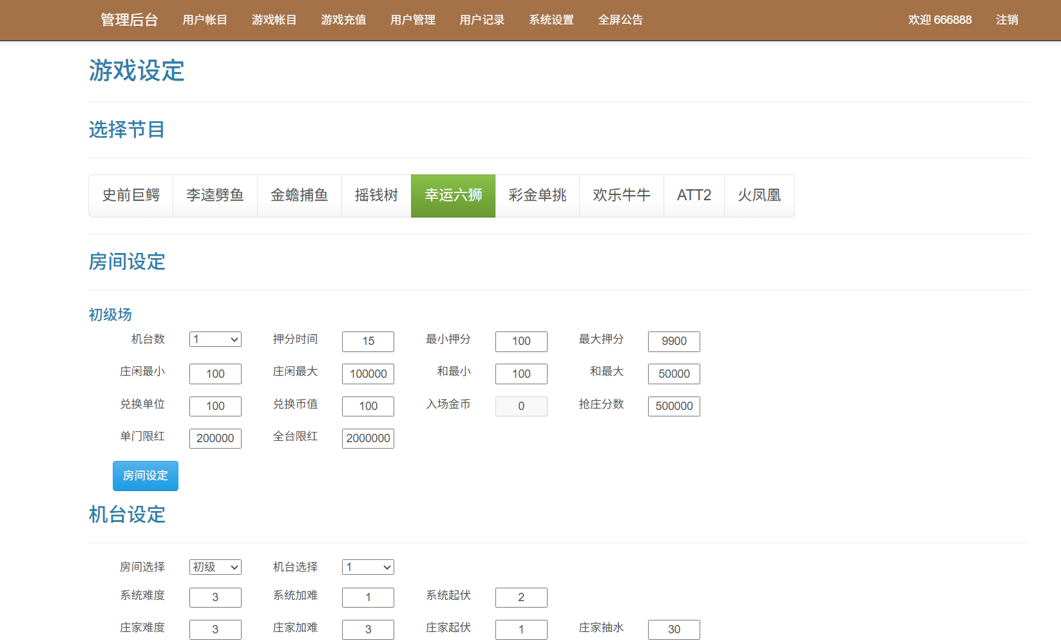This screenshot has width=1061, height=643.
Task: Open the 机台数 dropdown in 初级场
Action: point(215,339)
